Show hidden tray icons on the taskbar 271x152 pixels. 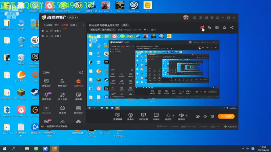pyautogui.click(x=243, y=149)
